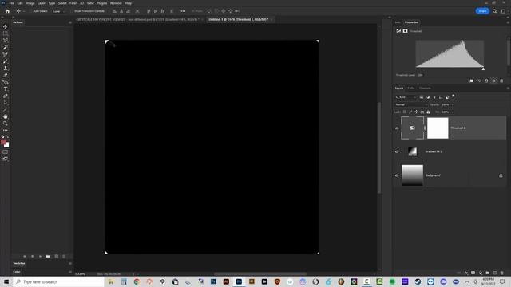This screenshot has width=511, height=287.
Task: Filter layers by type layers icon
Action: (x=434, y=97)
